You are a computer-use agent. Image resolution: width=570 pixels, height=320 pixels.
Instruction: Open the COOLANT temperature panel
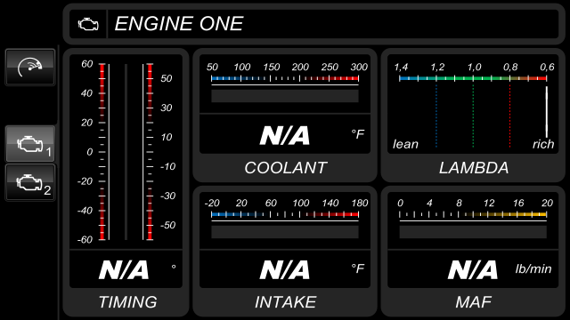coord(285,115)
